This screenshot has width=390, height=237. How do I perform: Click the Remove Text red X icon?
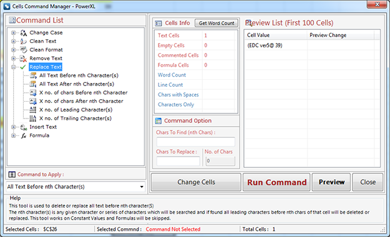pos(23,59)
